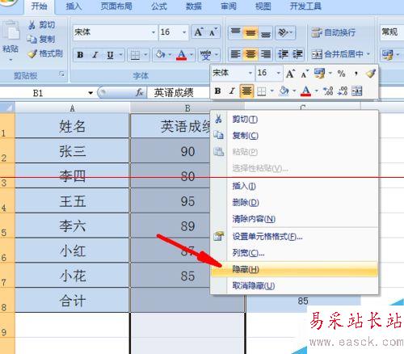Image resolution: width=404 pixels, height=354 pixels.
Task: Increase font size in the ribbon
Action: [x=199, y=32]
